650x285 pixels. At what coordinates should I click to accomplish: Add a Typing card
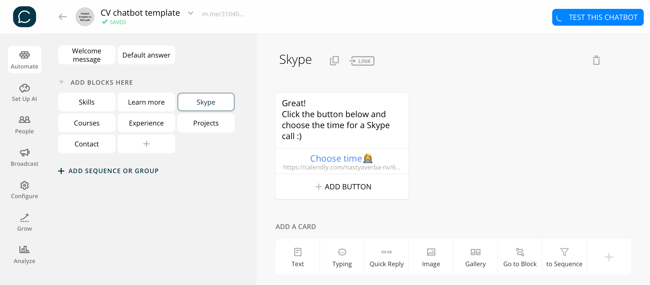(342, 257)
